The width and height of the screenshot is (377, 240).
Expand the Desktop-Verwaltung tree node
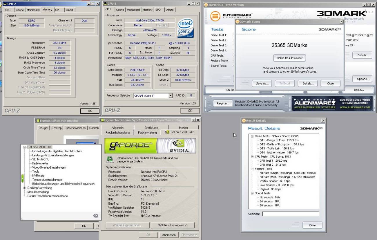click(x=25, y=188)
